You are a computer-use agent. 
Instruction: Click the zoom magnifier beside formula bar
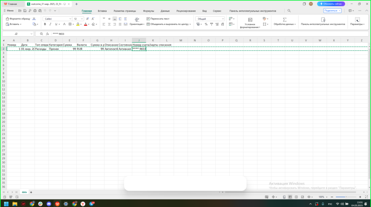click(41, 34)
